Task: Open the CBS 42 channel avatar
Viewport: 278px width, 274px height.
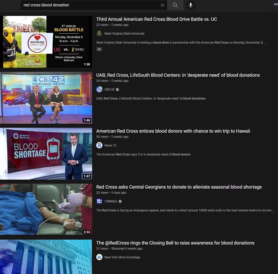Action: [99, 90]
